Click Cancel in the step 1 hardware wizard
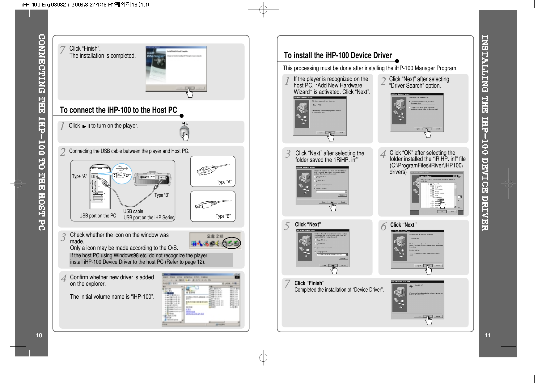 click(341, 133)
